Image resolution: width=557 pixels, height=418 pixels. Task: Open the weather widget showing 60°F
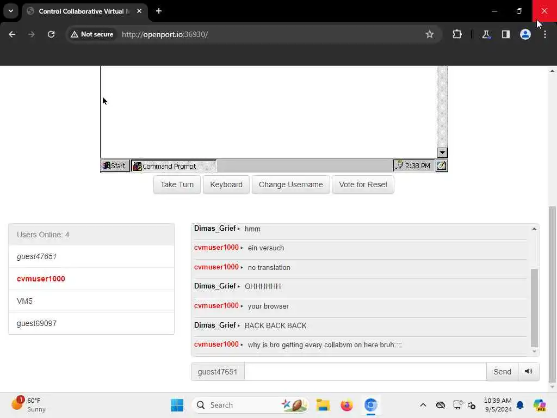point(29,404)
